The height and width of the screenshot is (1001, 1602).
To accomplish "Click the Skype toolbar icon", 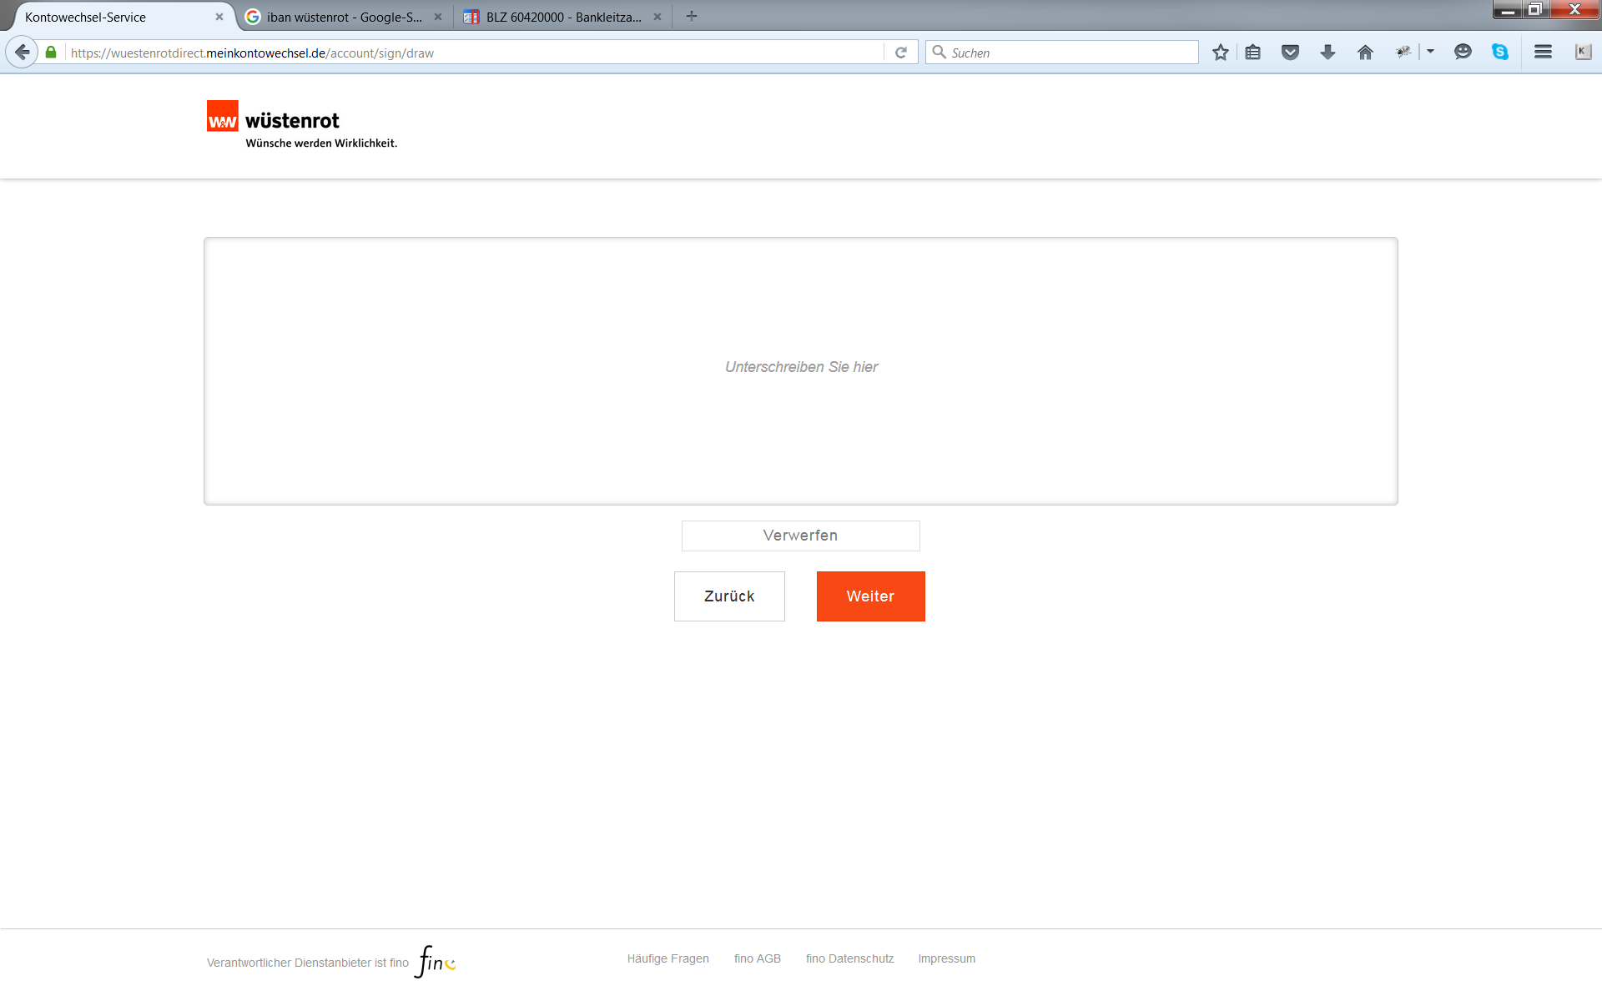I will tap(1500, 52).
